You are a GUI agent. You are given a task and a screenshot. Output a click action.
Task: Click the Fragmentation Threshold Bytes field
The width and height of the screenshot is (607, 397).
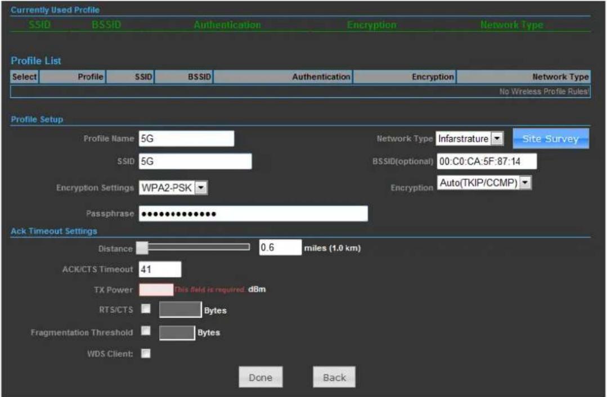177,332
